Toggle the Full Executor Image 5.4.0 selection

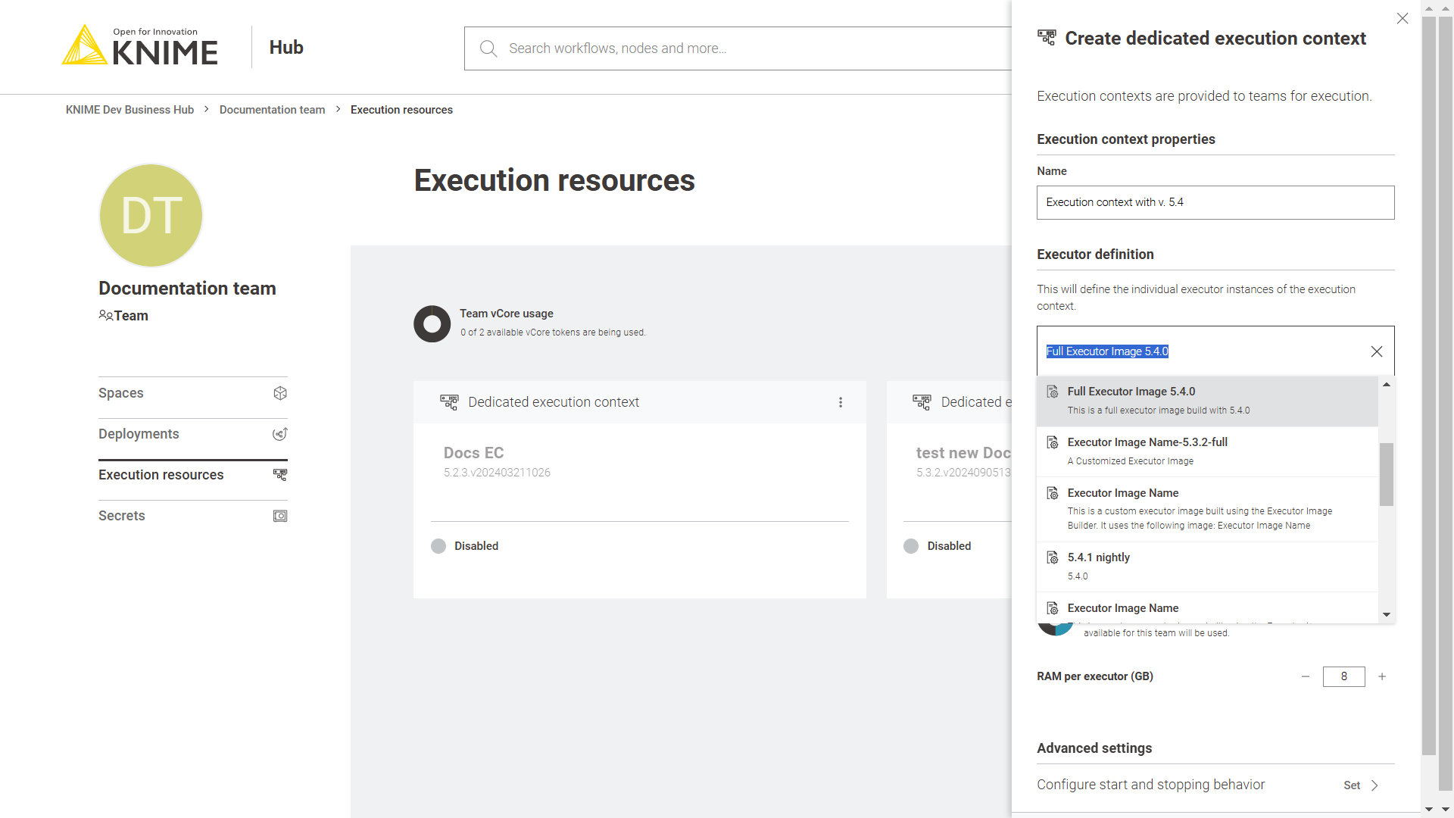click(x=1209, y=399)
